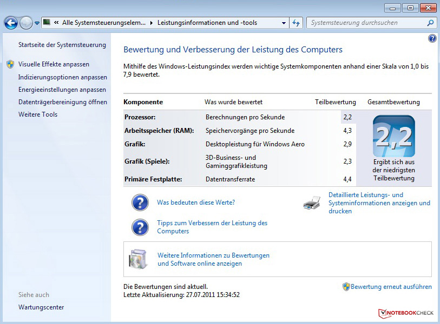Click the refresh button next to the address bar
Viewport: 440px width, 324px height.
point(295,23)
